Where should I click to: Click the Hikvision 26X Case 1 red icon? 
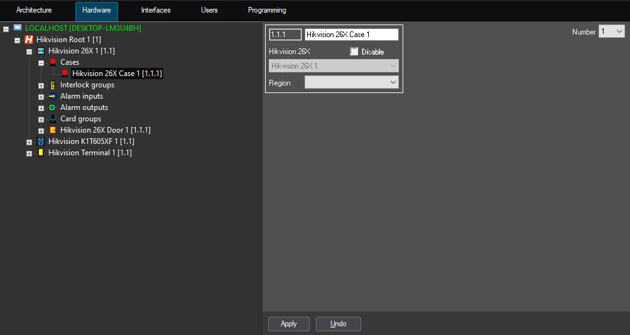pyautogui.click(x=65, y=73)
